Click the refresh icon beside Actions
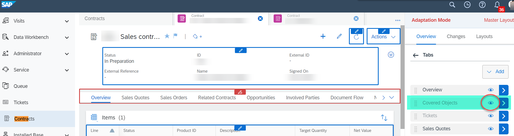514x136 pixels. pos(356,37)
